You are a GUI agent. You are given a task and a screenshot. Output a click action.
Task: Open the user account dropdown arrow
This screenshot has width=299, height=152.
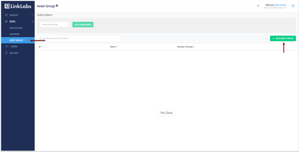click(x=289, y=5)
